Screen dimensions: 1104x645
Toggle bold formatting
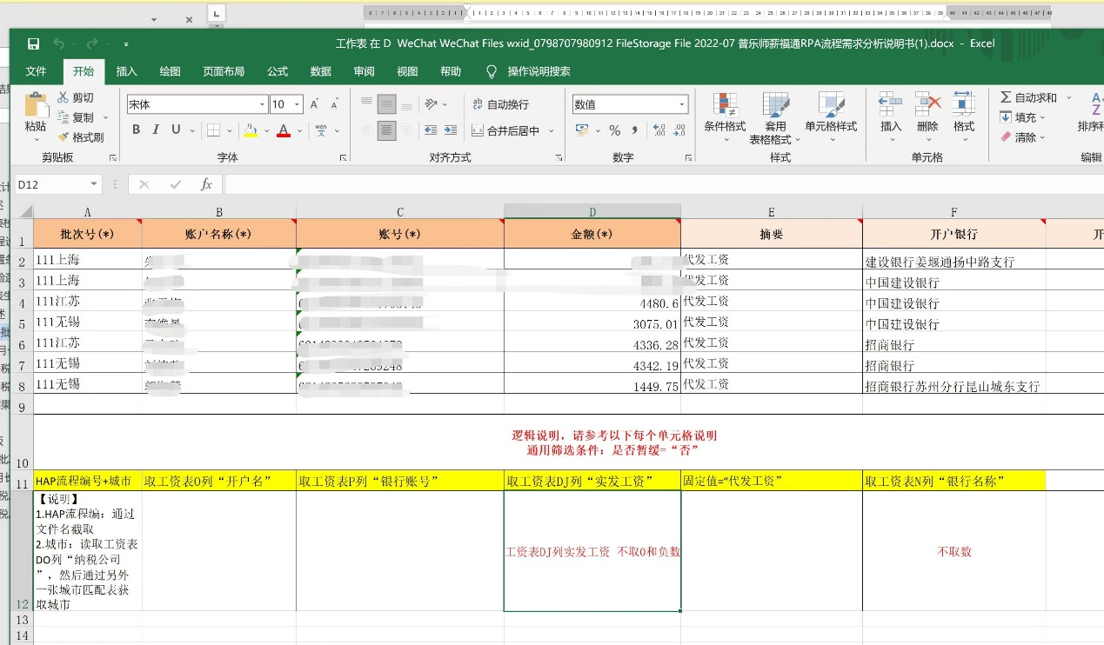(x=137, y=130)
